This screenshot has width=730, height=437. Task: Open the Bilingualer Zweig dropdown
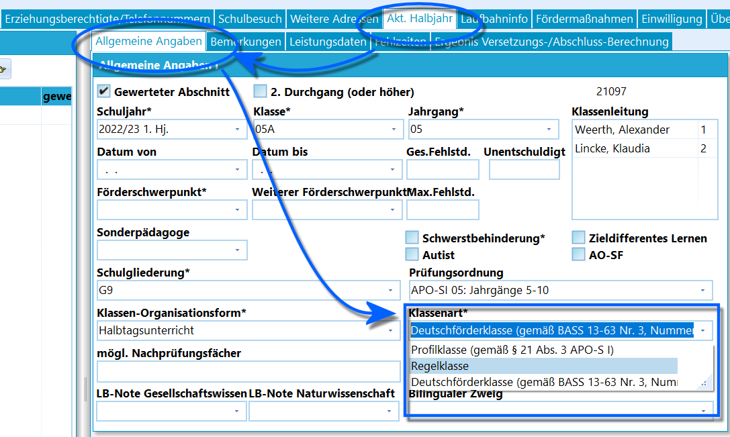point(703,411)
